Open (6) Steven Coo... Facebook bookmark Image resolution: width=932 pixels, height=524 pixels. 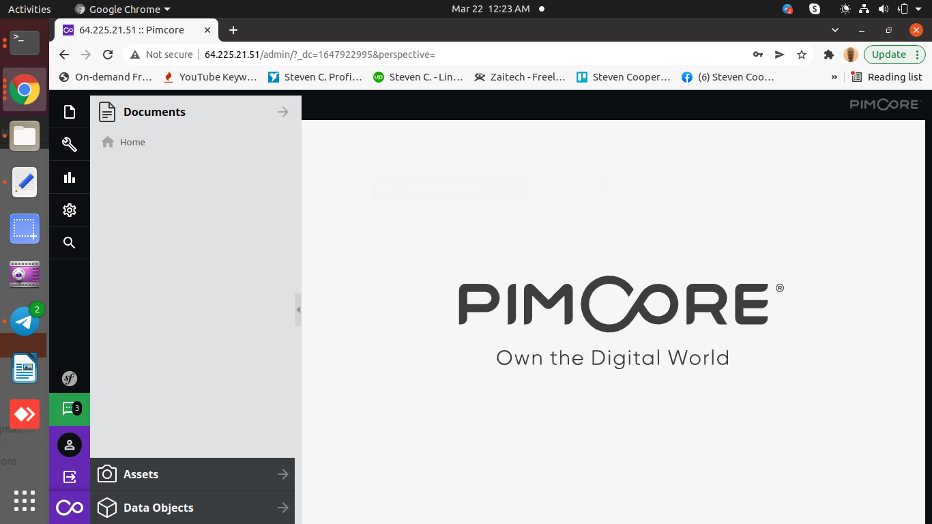pyautogui.click(x=729, y=77)
